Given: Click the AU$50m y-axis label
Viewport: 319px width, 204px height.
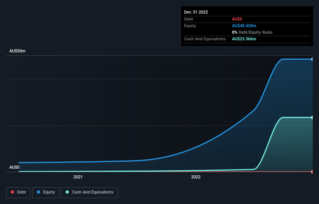Looking at the screenshot, I should [17, 51].
